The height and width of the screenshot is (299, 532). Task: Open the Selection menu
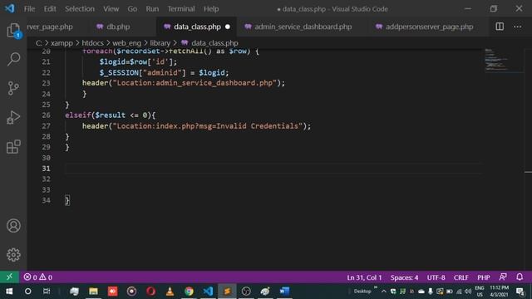tap(80, 9)
